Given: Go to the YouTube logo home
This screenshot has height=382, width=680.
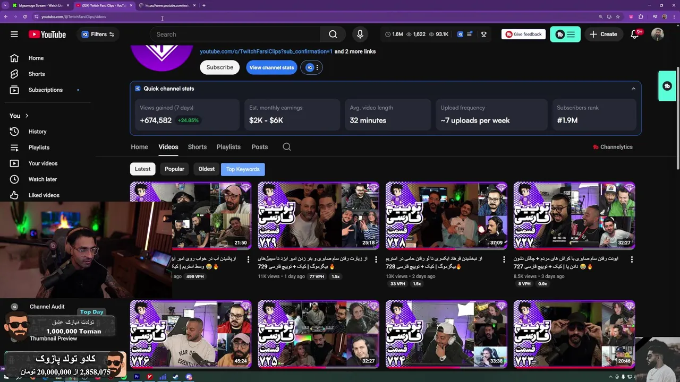Looking at the screenshot, I should pos(47,34).
